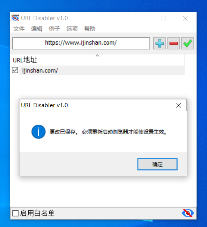Open the 帮助 menu

[x=90, y=29]
